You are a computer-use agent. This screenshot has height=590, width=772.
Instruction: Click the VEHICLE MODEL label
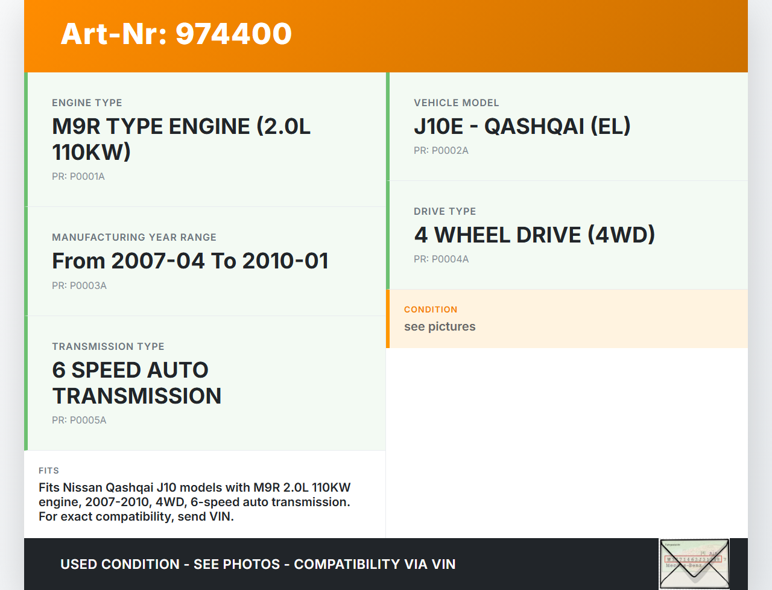pos(456,103)
